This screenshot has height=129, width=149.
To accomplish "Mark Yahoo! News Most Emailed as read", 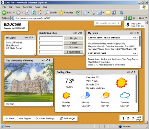I will 135,38.
